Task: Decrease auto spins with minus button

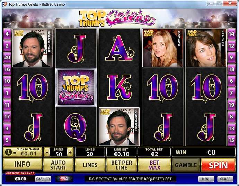Action: (47, 152)
